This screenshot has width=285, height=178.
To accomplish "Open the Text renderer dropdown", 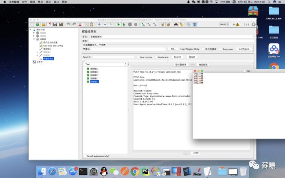I will (x=105, y=64).
